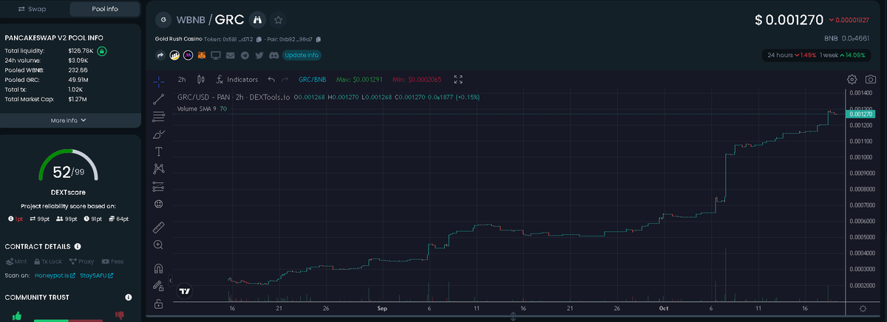This screenshot has height=322, width=887.
Task: Open the emoji icons tool
Action: pos(158,203)
